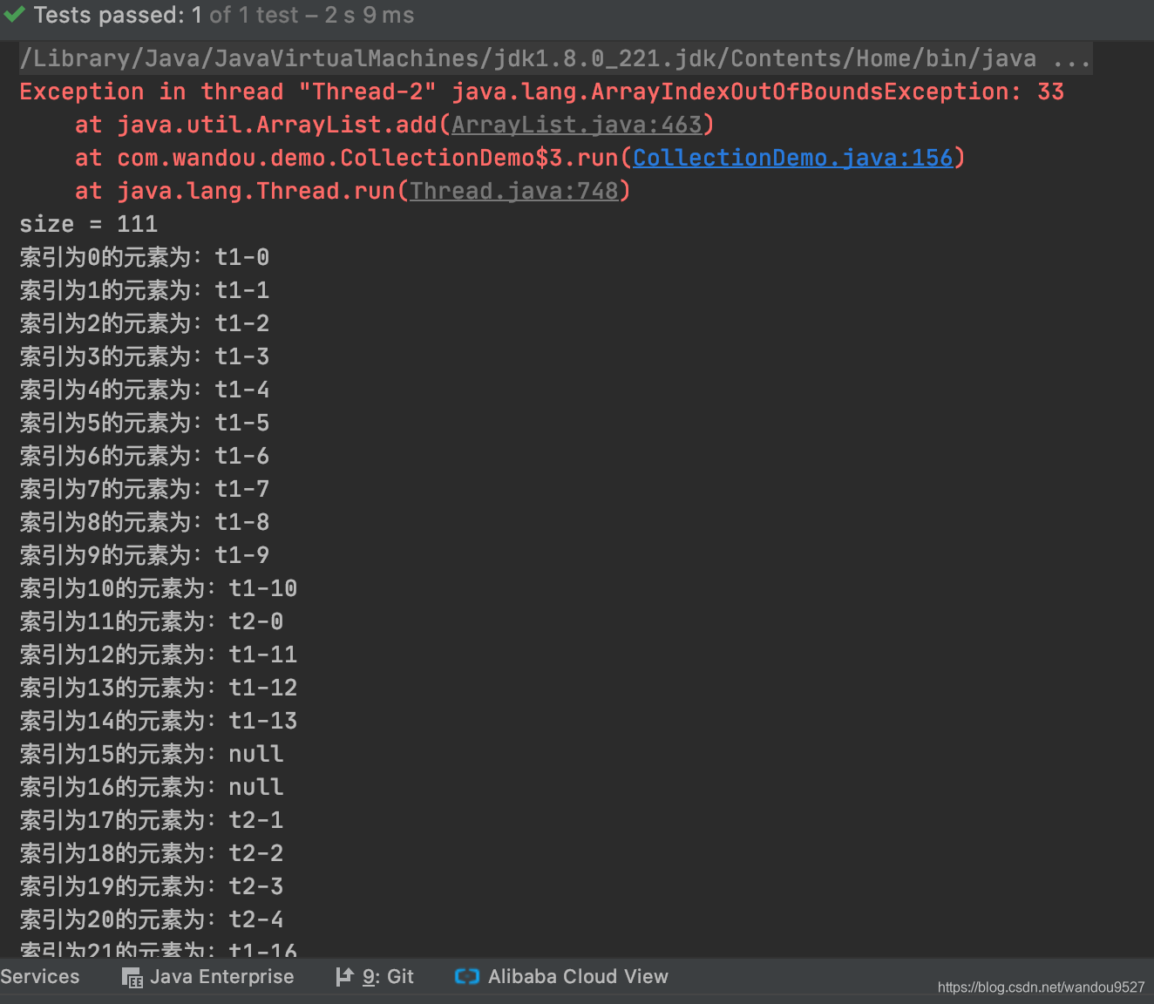This screenshot has height=1004, width=1154.
Task: Click the index 16 null output line
Action: click(152, 787)
